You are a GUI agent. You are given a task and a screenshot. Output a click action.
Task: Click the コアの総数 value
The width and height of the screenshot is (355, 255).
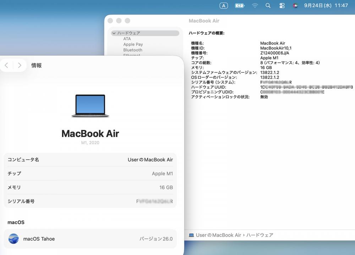point(290,63)
